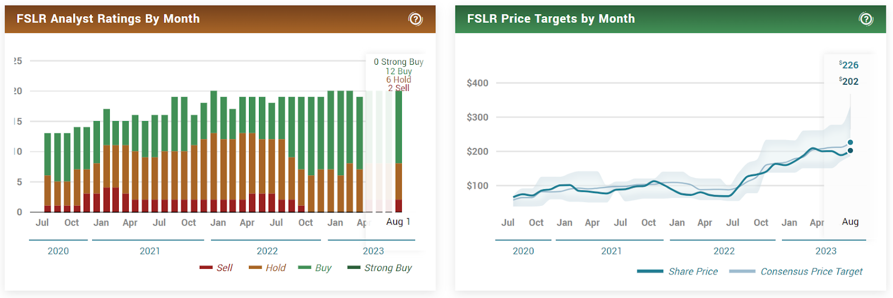This screenshot has width=893, height=298.
Task: Click the $226 consensus target value
Action: pos(848,65)
